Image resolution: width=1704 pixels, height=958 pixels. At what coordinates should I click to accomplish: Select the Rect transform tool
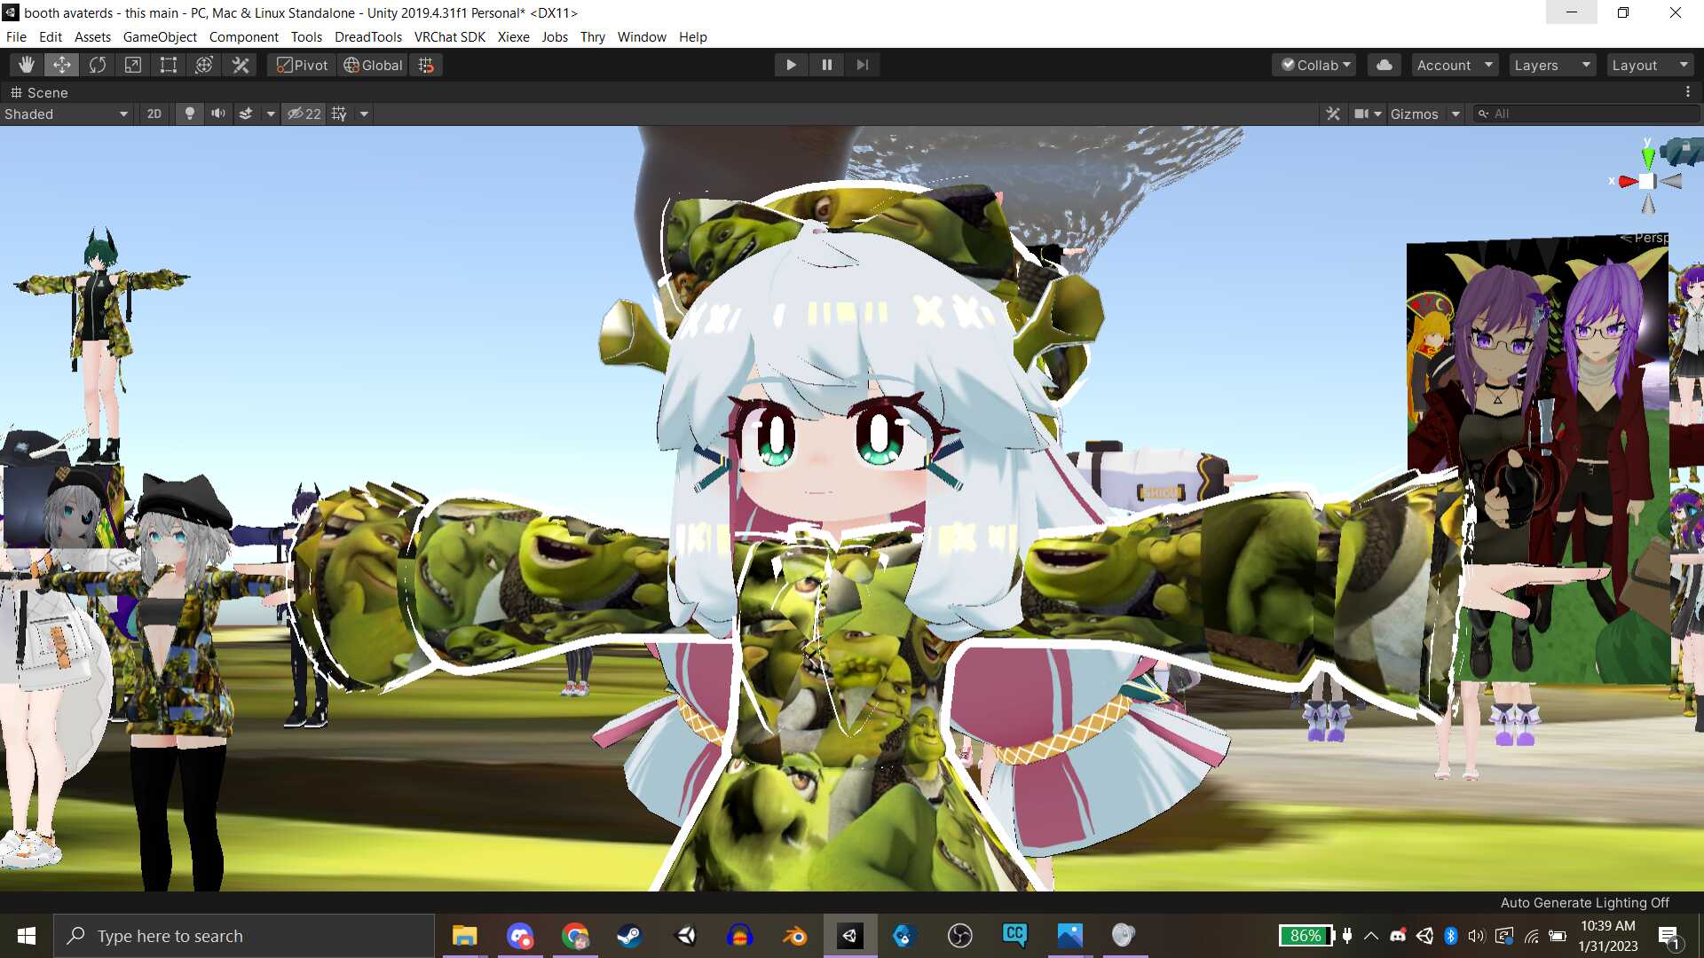(169, 65)
